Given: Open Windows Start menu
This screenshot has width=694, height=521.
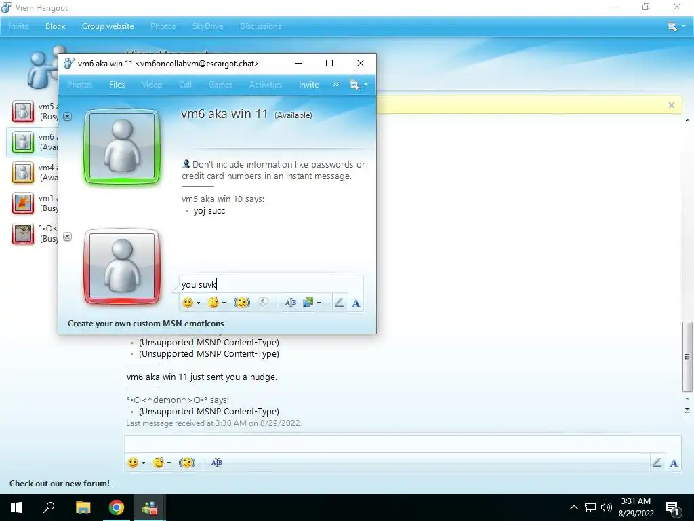Looking at the screenshot, I should (x=16, y=507).
